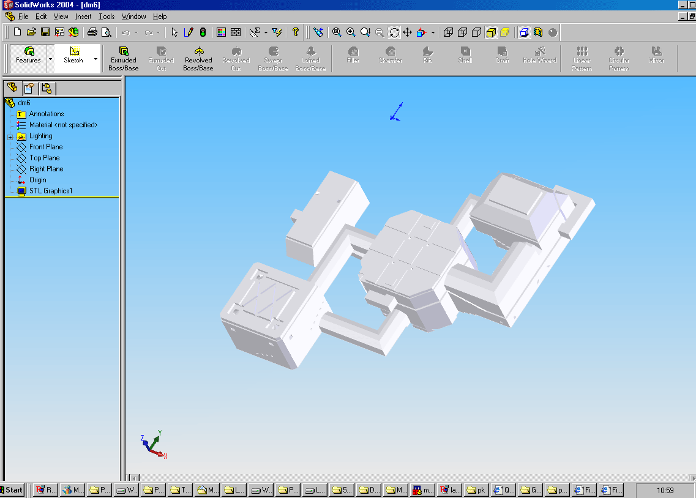Open the Features toolbar dropdown arrow
Image resolution: width=696 pixels, height=498 pixels.
point(50,59)
